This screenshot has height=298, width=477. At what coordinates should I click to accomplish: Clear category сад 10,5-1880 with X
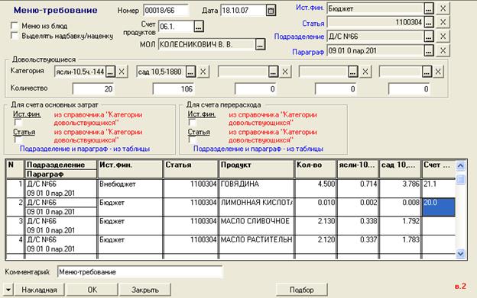pos(203,72)
